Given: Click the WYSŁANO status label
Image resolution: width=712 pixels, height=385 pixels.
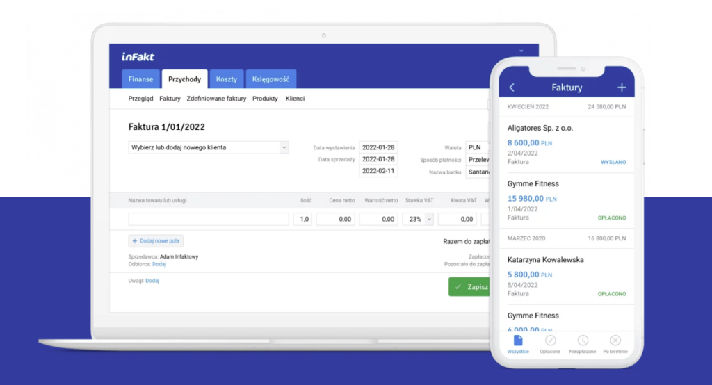Looking at the screenshot, I should coord(613,162).
